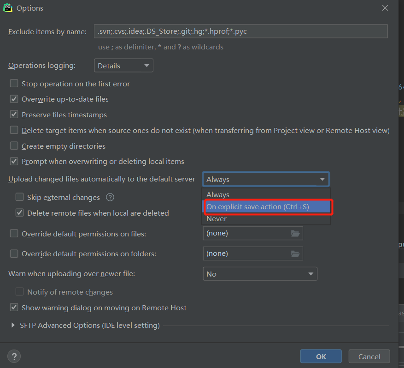Select Never option in dropdown list
The height and width of the screenshot is (368, 404).
click(266, 219)
